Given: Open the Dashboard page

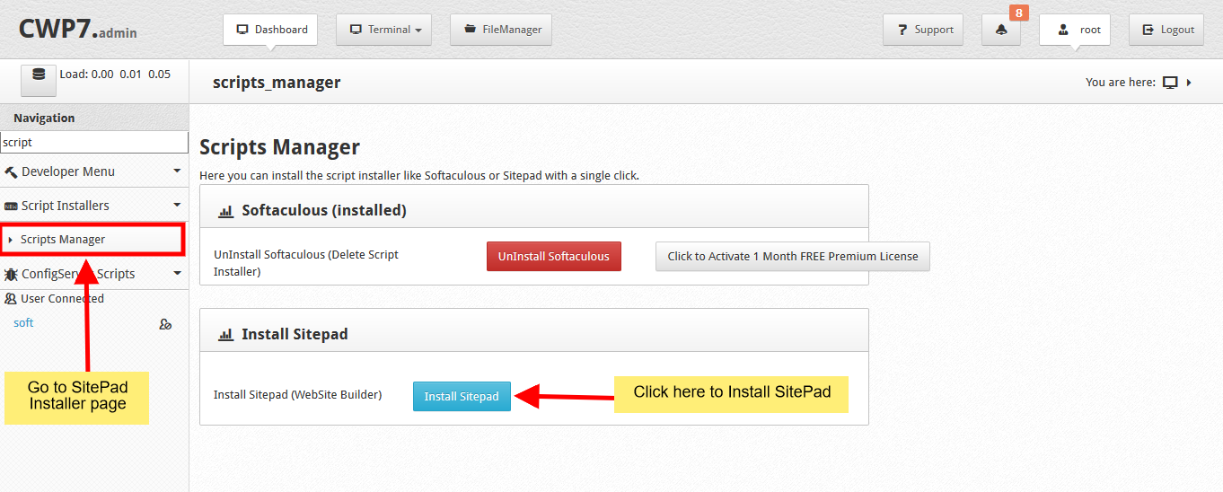Looking at the screenshot, I should pos(272,30).
